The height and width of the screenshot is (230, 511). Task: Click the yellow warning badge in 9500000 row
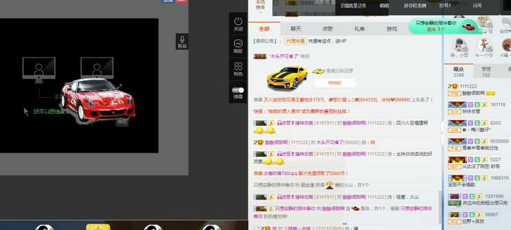coord(484,141)
